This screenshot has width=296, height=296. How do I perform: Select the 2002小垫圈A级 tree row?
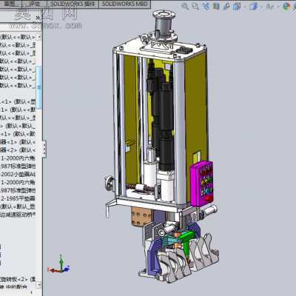coord(18,174)
